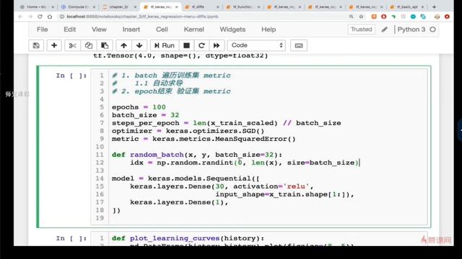Click the kernel idle circle indicator
462x259 pixels.
(432, 29)
